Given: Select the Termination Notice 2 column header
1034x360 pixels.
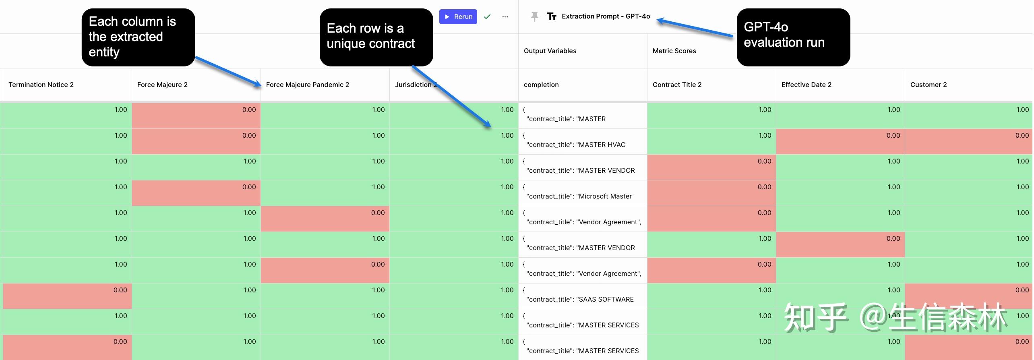Looking at the screenshot, I should pos(67,85).
